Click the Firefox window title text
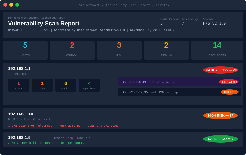This screenshot has height=155, width=246. (123, 5)
